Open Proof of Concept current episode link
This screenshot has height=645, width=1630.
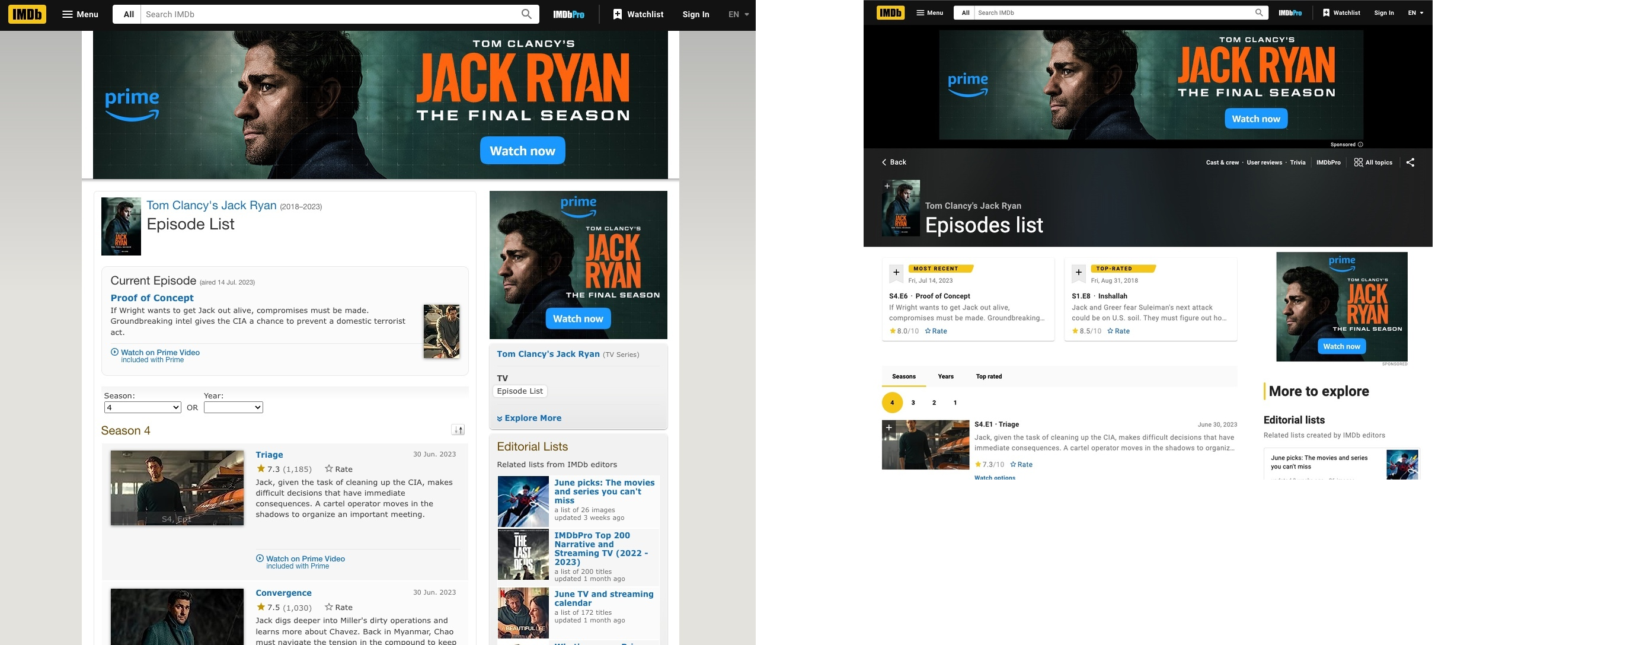click(152, 298)
